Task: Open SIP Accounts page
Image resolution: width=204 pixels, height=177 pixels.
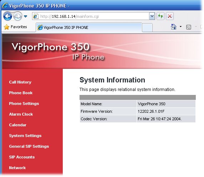Action: click(22, 157)
